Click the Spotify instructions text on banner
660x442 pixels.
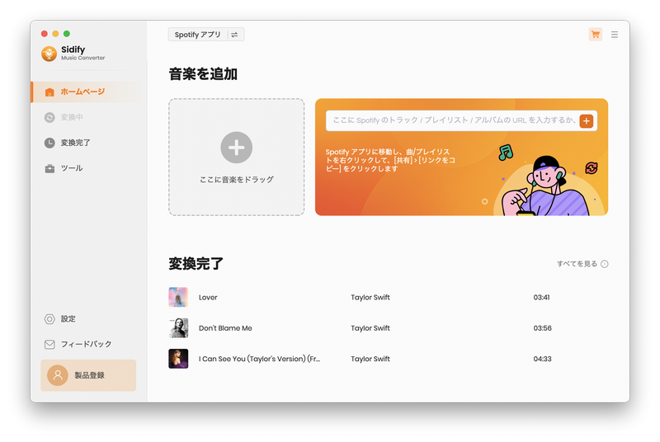pos(390,160)
